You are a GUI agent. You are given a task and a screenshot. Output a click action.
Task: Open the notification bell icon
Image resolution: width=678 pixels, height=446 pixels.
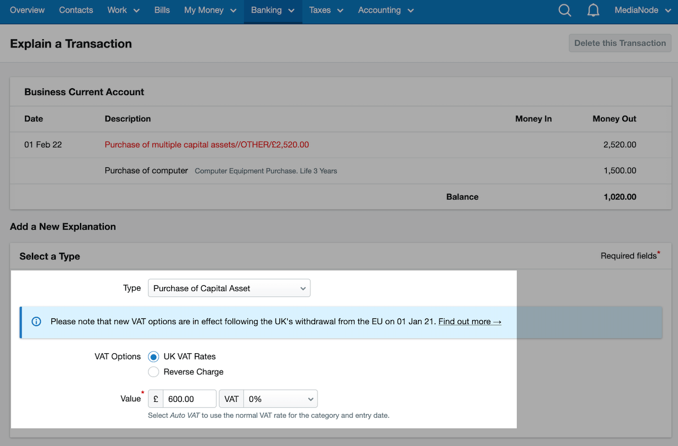click(593, 10)
